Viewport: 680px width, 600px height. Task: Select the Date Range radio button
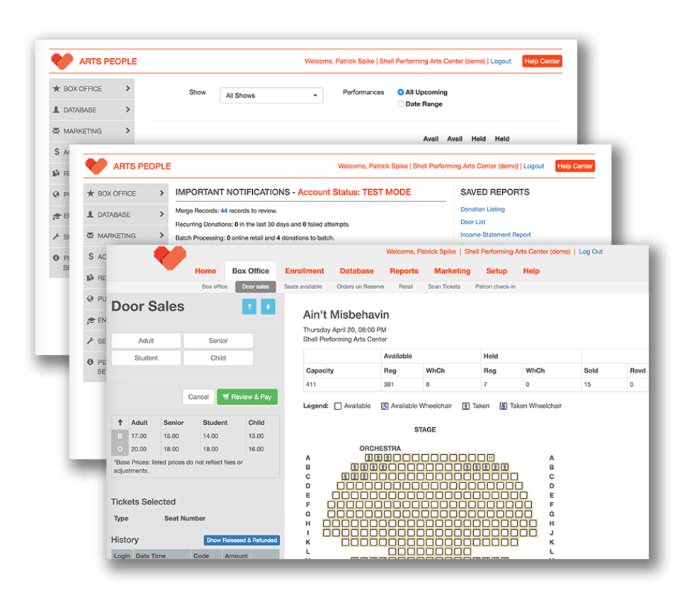point(400,103)
